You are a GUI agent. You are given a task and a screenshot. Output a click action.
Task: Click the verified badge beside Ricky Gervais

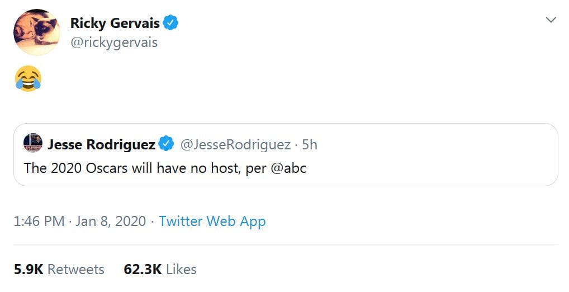(171, 23)
